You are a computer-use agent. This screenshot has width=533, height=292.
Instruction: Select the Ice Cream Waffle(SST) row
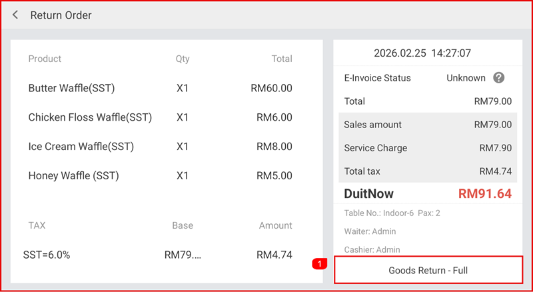tap(160, 147)
